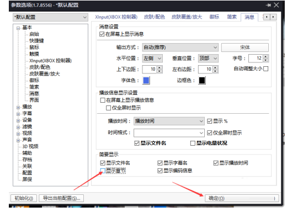The height and width of the screenshot is (212, 287).
Task: Select 辅助 in the tree
Action: pyautogui.click(x=27, y=153)
